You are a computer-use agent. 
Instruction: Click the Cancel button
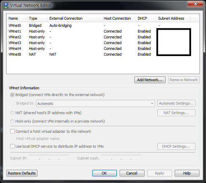coord(132,173)
